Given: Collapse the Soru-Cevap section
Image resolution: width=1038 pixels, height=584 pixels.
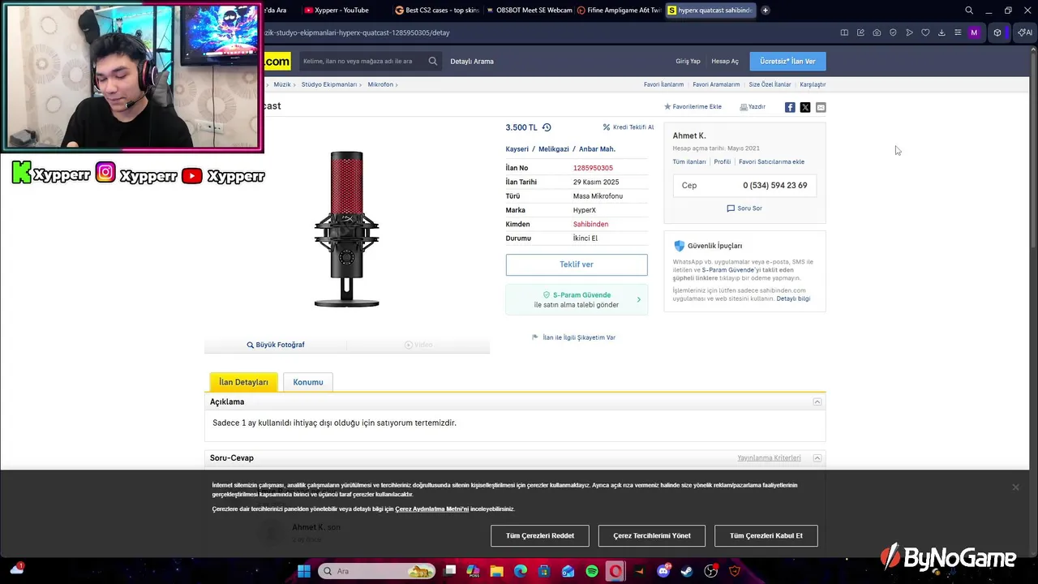Looking at the screenshot, I should [817, 458].
